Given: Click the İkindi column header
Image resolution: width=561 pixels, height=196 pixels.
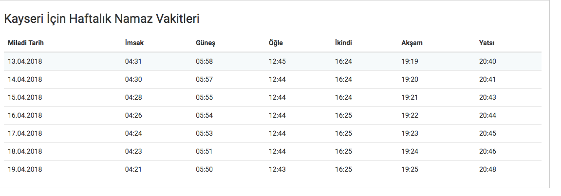Looking at the screenshot, I should (343, 43).
